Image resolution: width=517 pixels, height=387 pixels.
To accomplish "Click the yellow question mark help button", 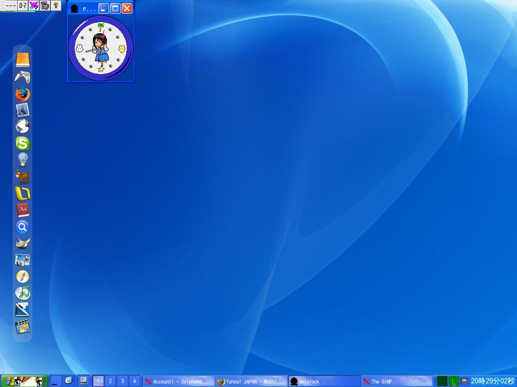I will 56,6.
